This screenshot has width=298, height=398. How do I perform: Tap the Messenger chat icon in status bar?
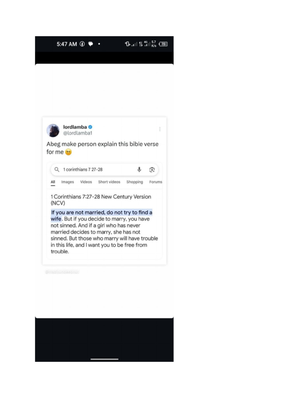(90, 44)
